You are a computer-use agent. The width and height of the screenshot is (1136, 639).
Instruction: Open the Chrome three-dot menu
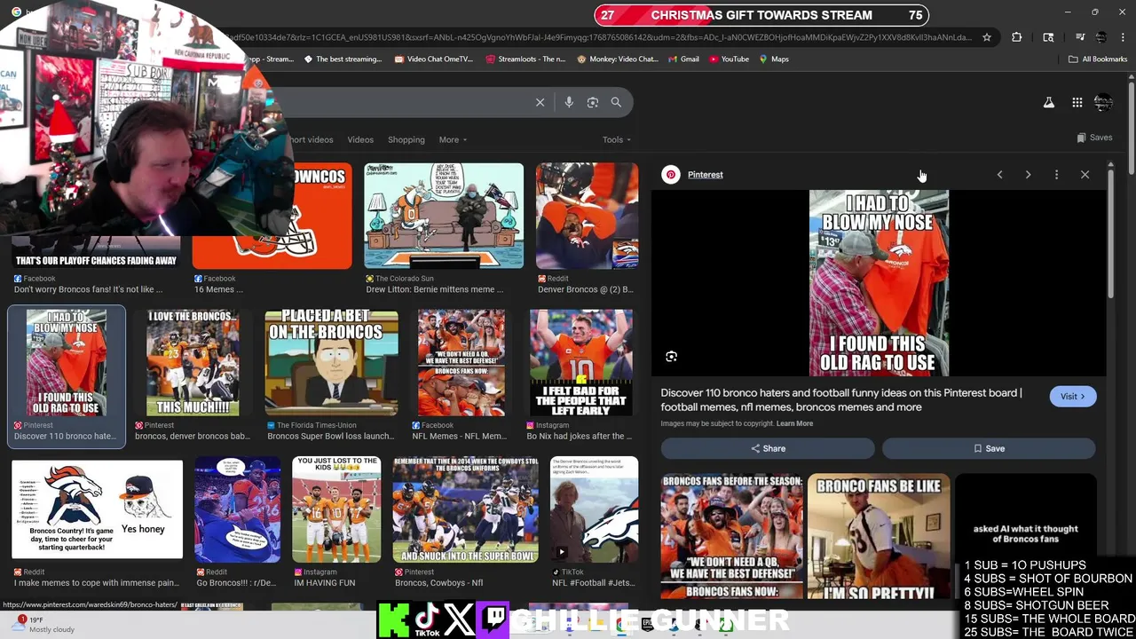[x=1122, y=37]
